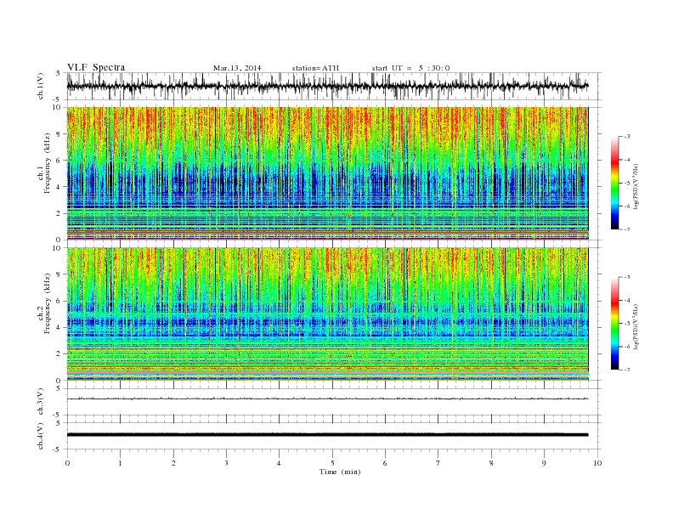Click the "2" kHz tick of ch.2 spectrogram
Image resolution: width=673 pixels, height=520 pixels.
pos(59,354)
